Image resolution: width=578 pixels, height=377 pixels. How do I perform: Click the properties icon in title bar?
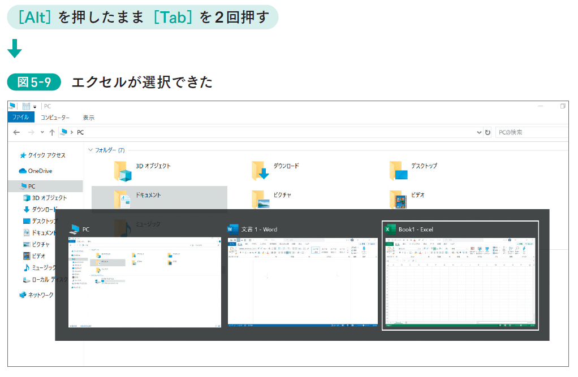(26, 106)
